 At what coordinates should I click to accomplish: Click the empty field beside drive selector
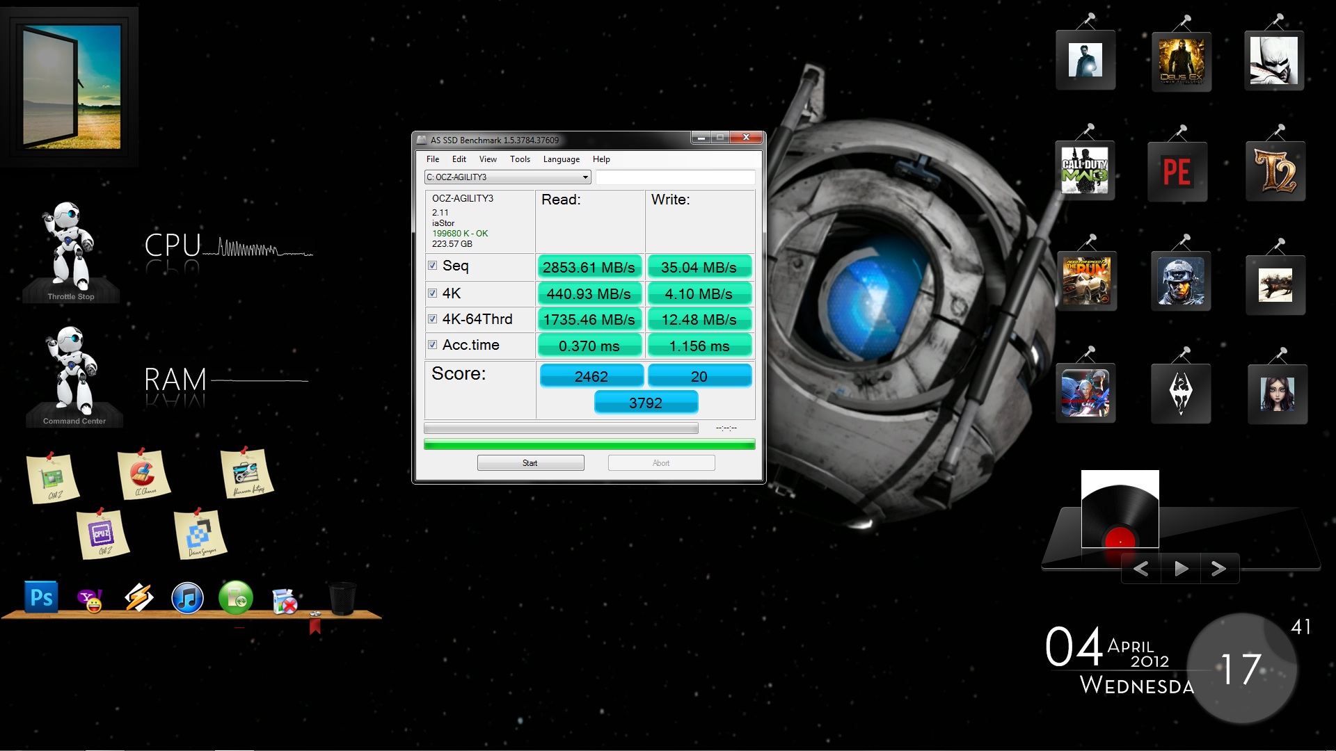point(675,177)
